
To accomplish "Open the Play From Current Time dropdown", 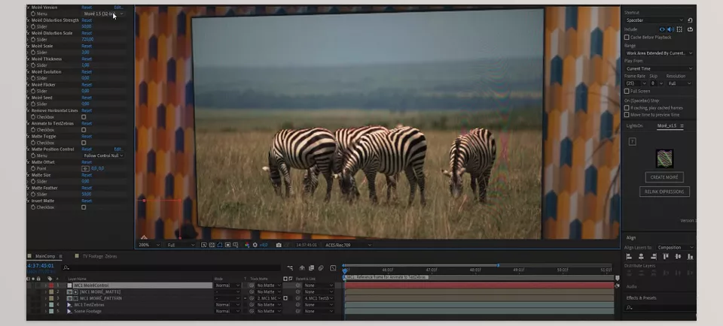I will (x=658, y=68).
